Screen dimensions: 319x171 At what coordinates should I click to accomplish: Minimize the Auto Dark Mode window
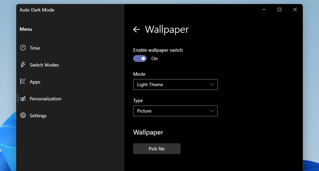click(x=264, y=9)
